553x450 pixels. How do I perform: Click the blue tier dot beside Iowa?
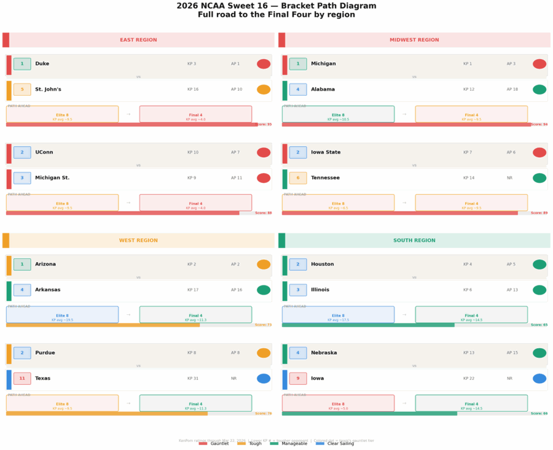[539, 379]
